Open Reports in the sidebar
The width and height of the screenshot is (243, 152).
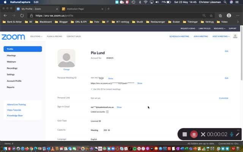11,87
